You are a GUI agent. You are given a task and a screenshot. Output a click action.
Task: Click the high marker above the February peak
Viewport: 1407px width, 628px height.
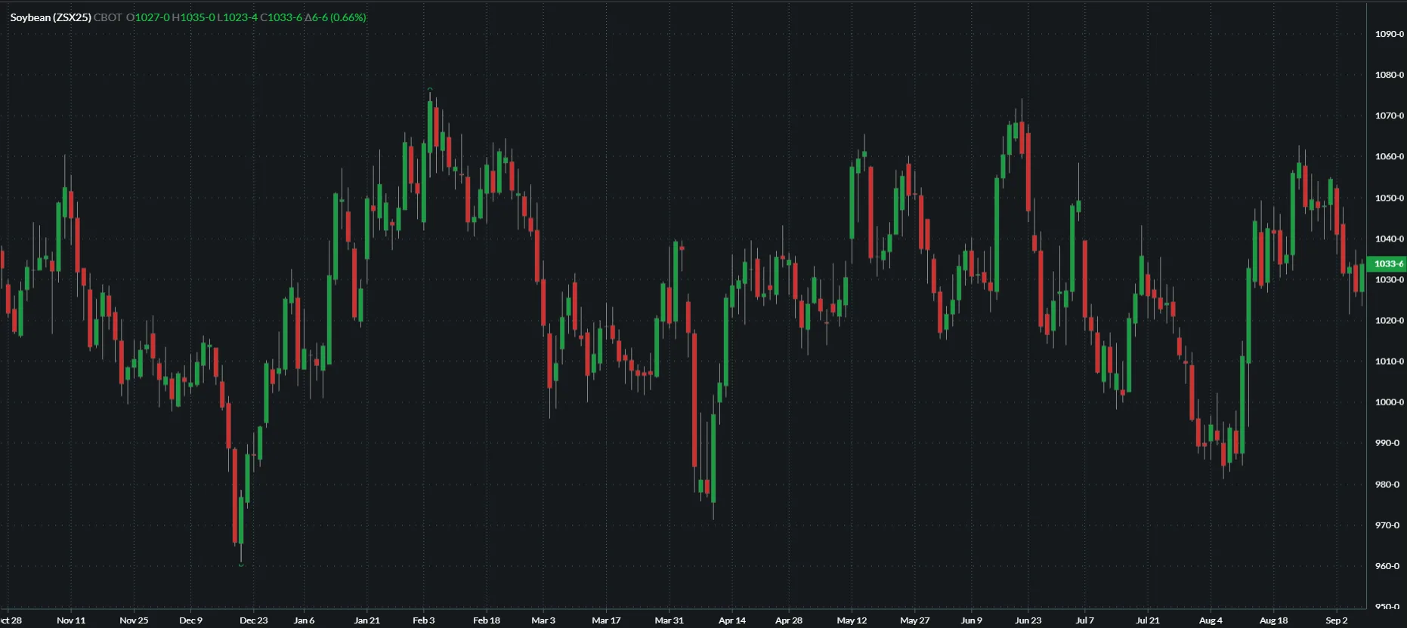coord(430,89)
